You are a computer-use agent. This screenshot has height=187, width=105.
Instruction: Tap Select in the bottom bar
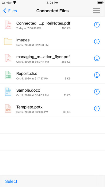11,181
